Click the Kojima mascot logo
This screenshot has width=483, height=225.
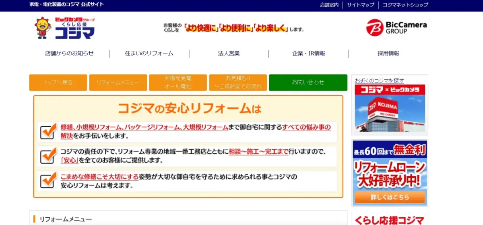point(64,28)
